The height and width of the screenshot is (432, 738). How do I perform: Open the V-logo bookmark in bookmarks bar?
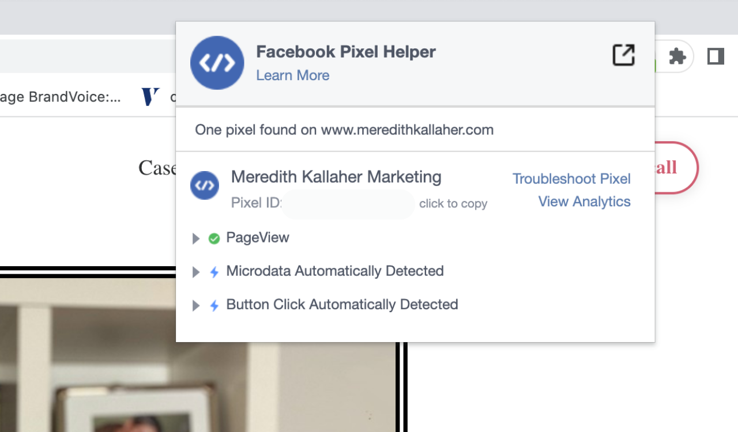tap(150, 96)
